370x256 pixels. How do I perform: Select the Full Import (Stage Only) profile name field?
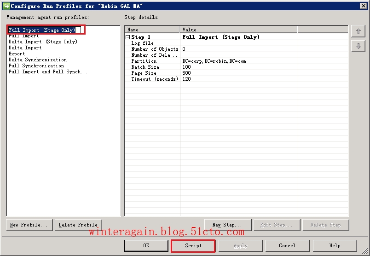point(45,30)
